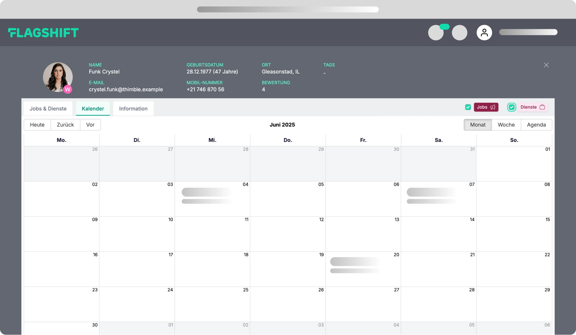This screenshot has width=576, height=335.
Task: Select the Kalender tab
Action: coord(93,108)
